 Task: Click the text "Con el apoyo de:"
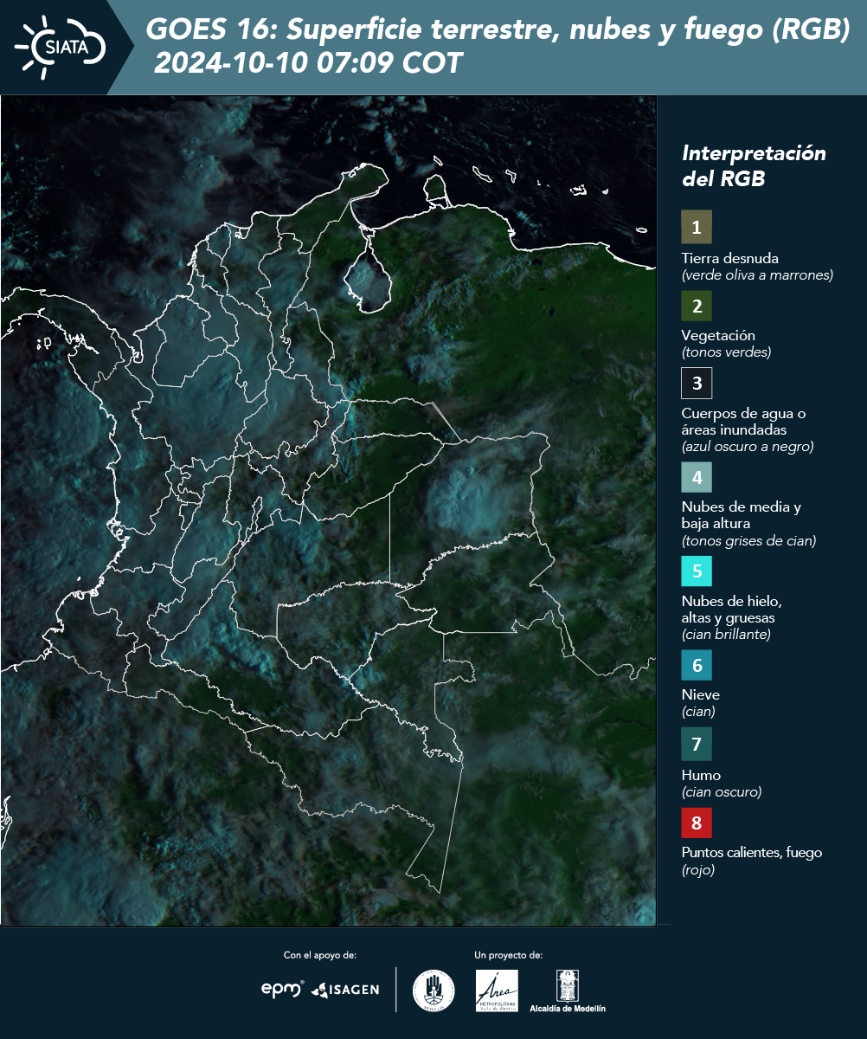tap(320, 955)
